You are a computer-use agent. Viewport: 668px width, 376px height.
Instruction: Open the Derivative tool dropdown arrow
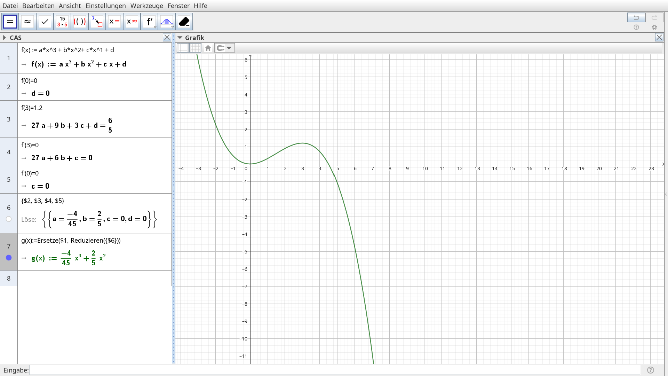tap(155, 27)
